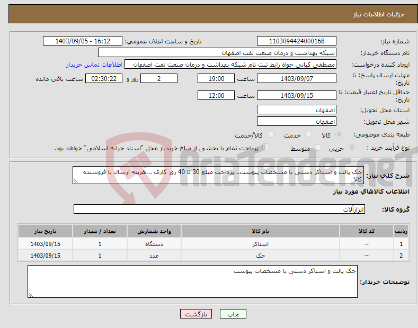This screenshot has width=418, height=328.
Task: Click the شماره نیاز field 1103094424000168
Action: point(297,41)
